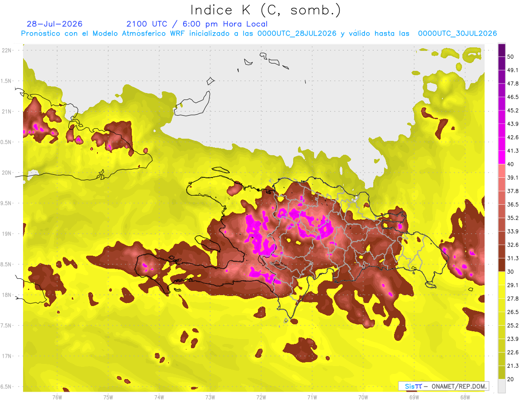Pick the bright yellow colorbar segment between 29.1 and 30
Screen dimensions: 522x403
coord(502,278)
